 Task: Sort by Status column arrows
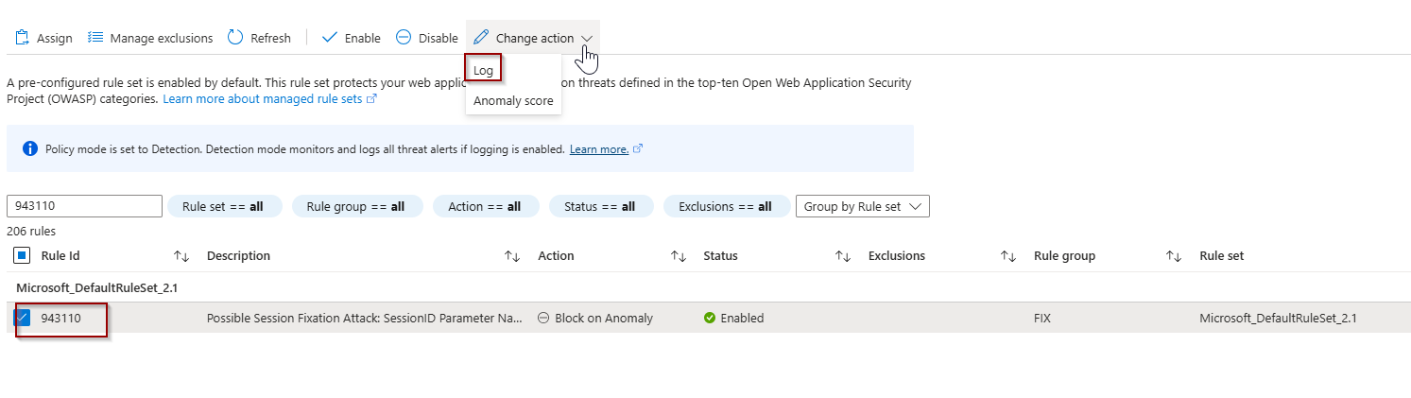coord(843,256)
